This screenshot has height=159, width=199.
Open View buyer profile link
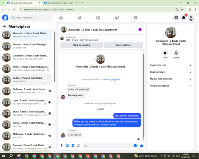tap(112, 79)
